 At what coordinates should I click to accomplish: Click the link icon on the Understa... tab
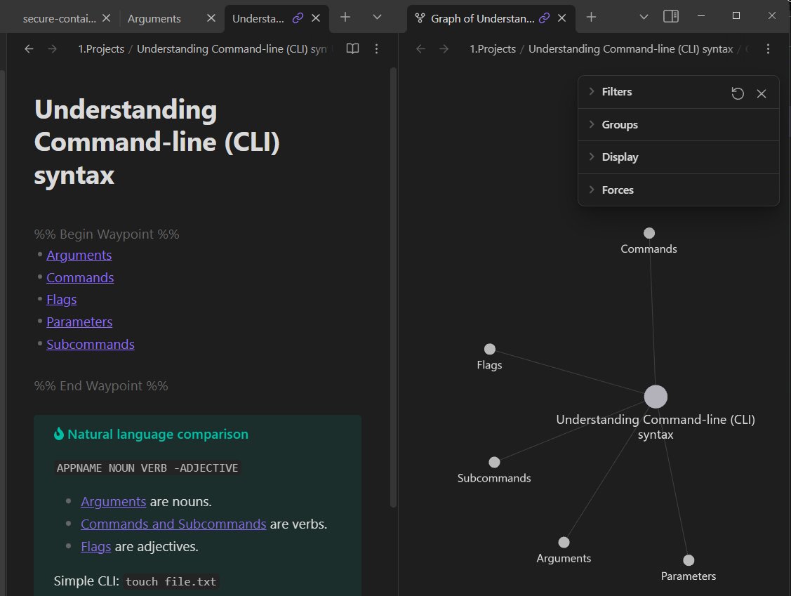298,18
